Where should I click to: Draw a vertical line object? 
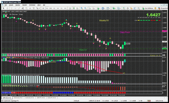12,8
